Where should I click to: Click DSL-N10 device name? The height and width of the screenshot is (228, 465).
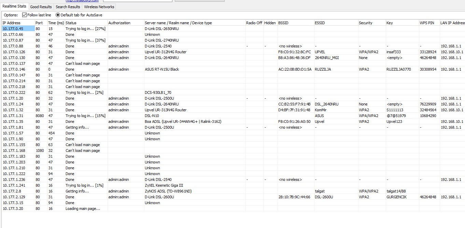[152, 116]
